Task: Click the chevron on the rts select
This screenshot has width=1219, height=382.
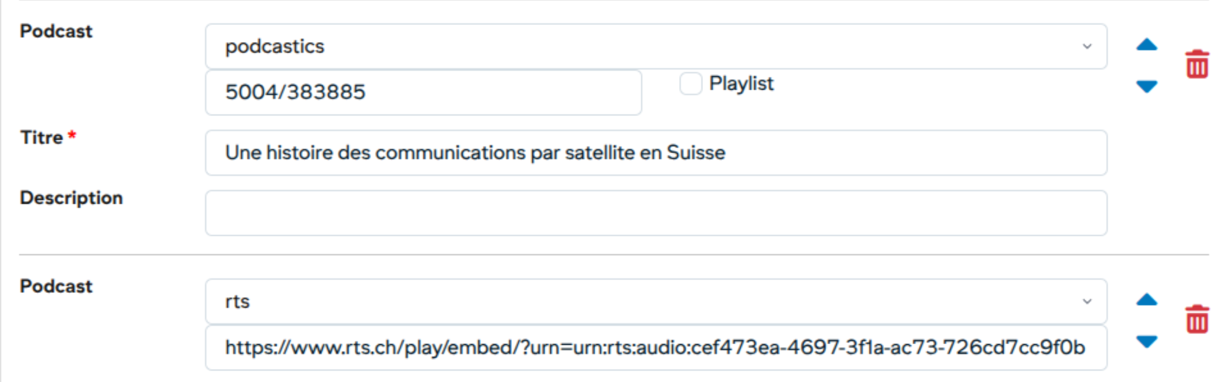Action: [x=1087, y=302]
